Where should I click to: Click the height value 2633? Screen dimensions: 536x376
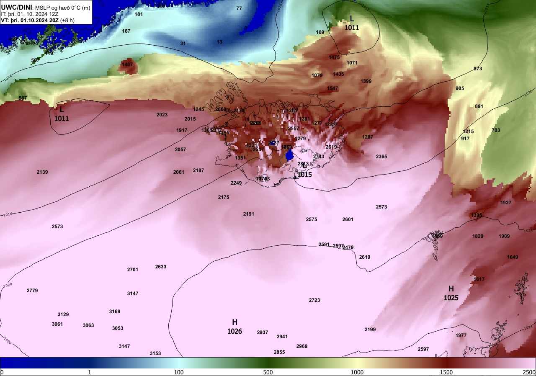pos(161,267)
